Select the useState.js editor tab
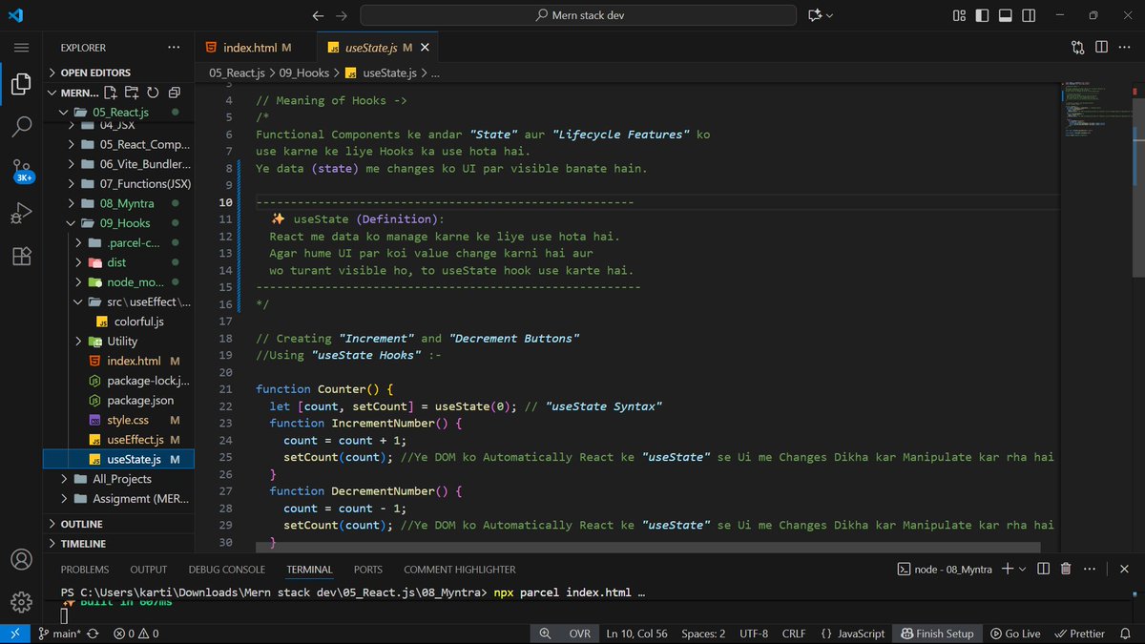This screenshot has height=644, width=1145. (378, 47)
